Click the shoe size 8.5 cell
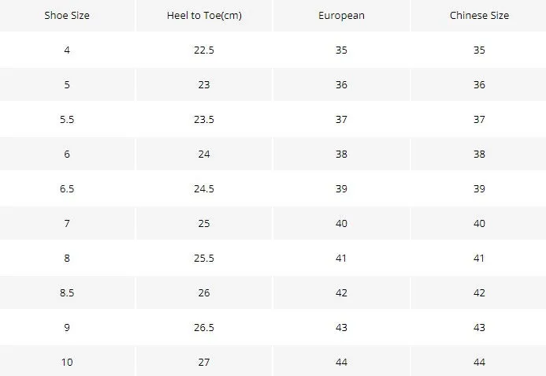 pyautogui.click(x=67, y=292)
